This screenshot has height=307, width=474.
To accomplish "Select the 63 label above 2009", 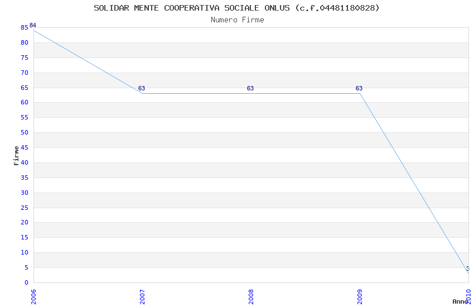I will point(359,88).
